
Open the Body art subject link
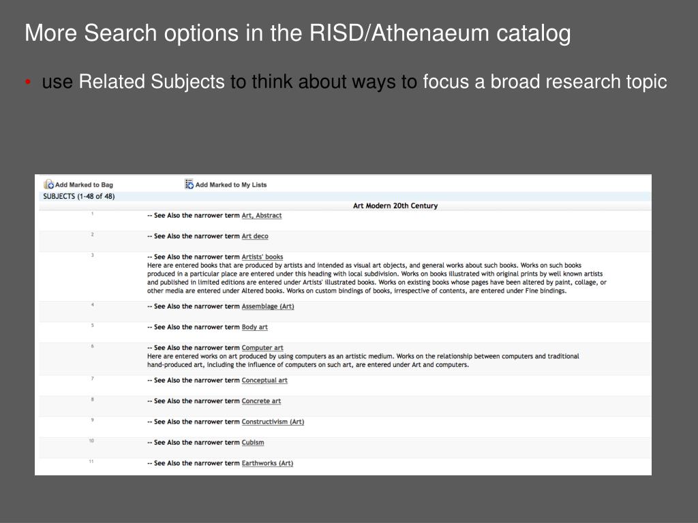255,328
